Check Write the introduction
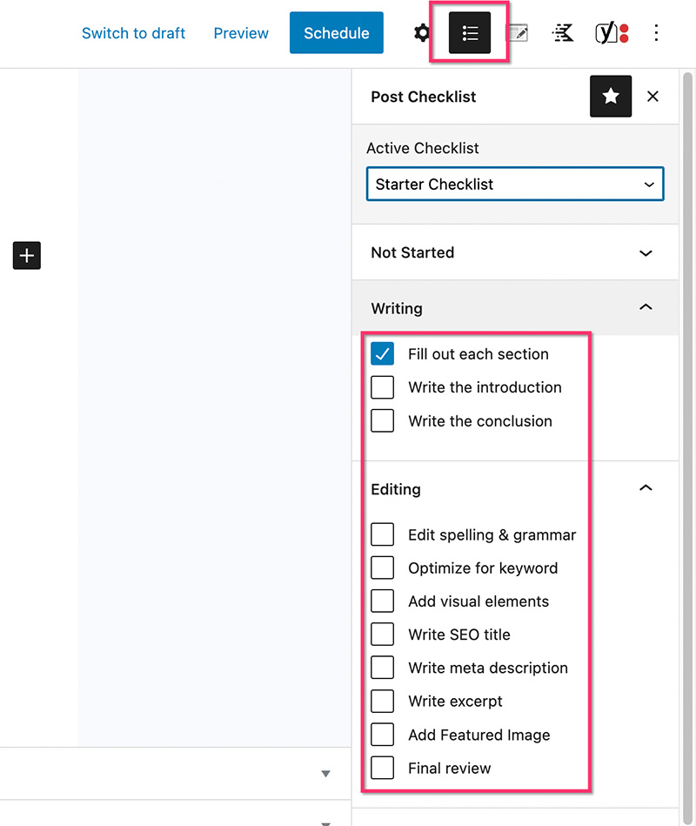The image size is (696, 826). click(x=382, y=387)
